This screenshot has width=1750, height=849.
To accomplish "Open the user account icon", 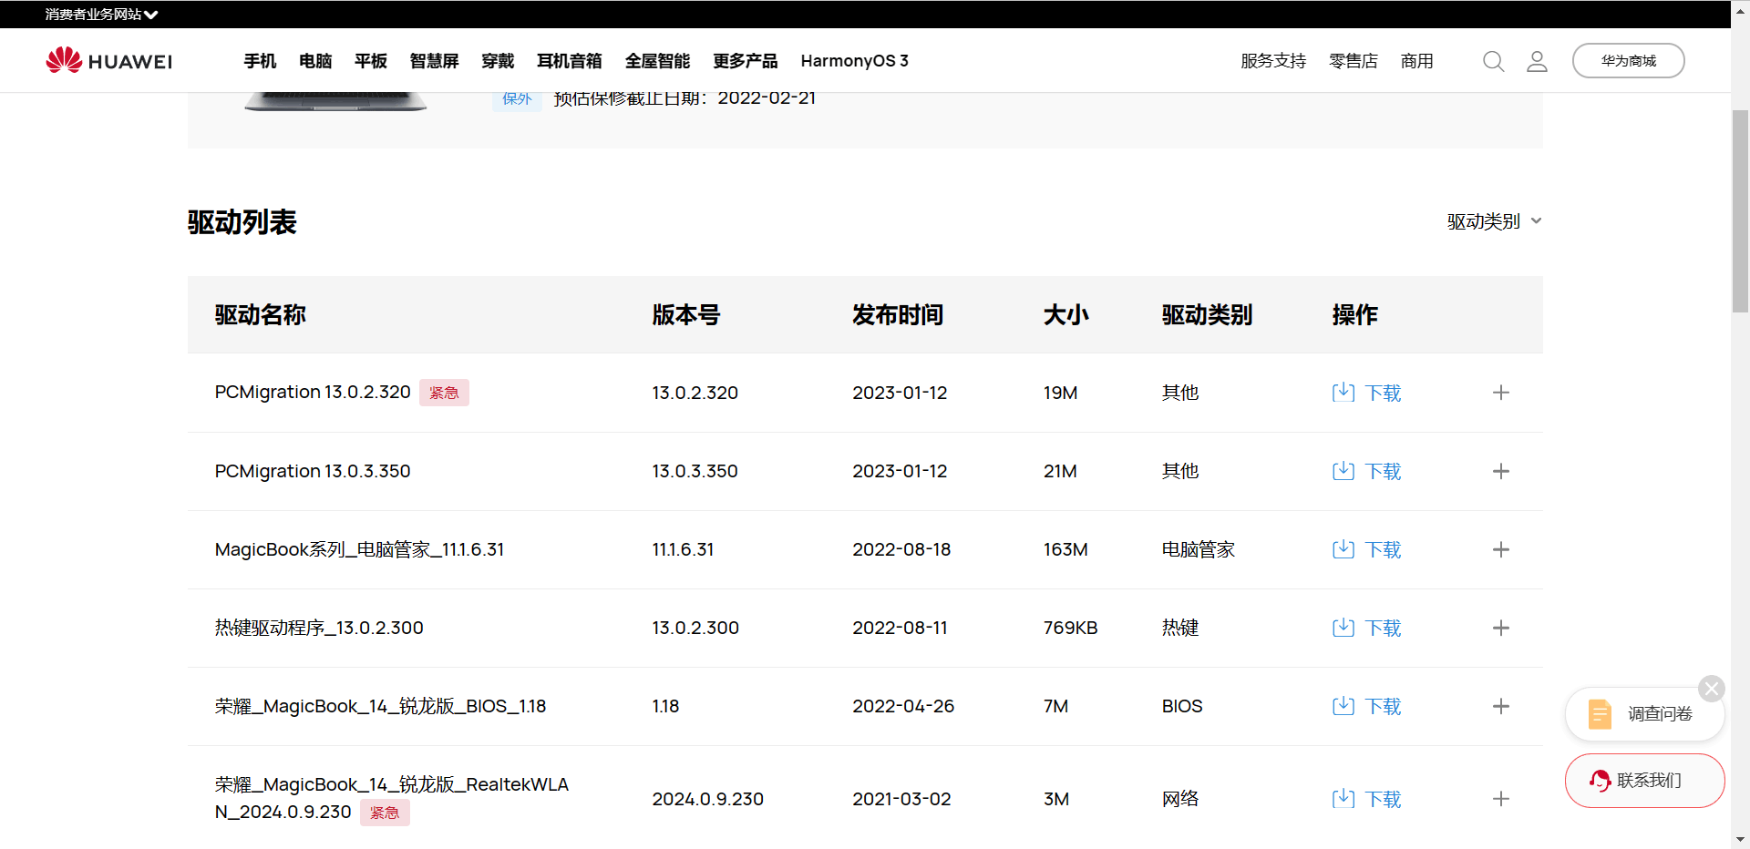I will click(x=1537, y=61).
